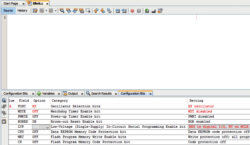Screen dimensions: 250x145
Task: Toggle Highlight Search icon in editor toolbar
Action: click(x=82, y=11)
